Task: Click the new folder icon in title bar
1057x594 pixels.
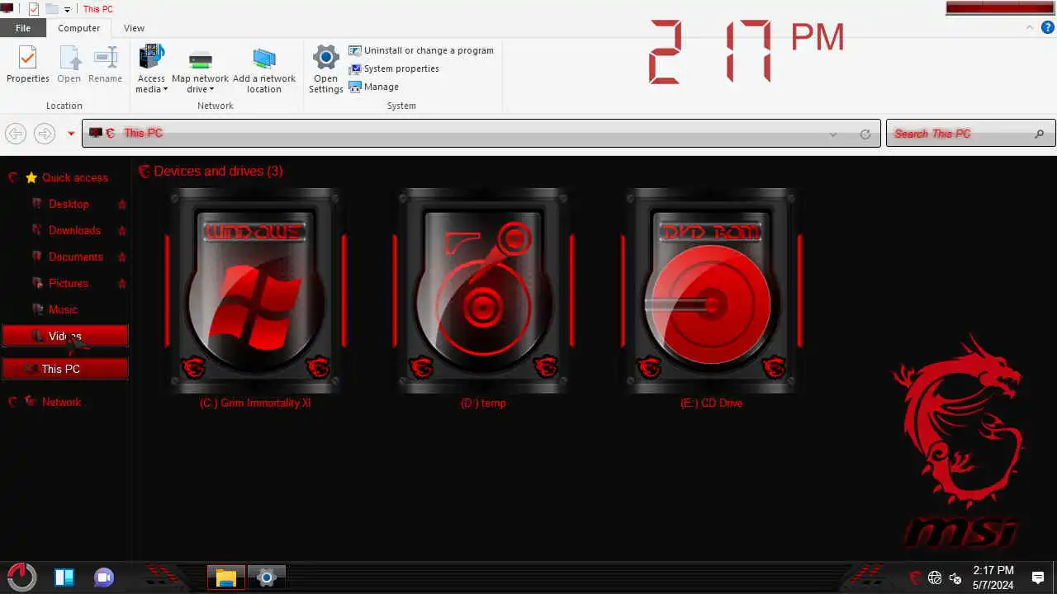Action: [52, 9]
